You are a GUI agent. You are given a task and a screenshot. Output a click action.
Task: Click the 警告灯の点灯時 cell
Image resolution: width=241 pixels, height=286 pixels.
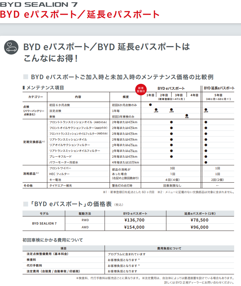(122, 186)
